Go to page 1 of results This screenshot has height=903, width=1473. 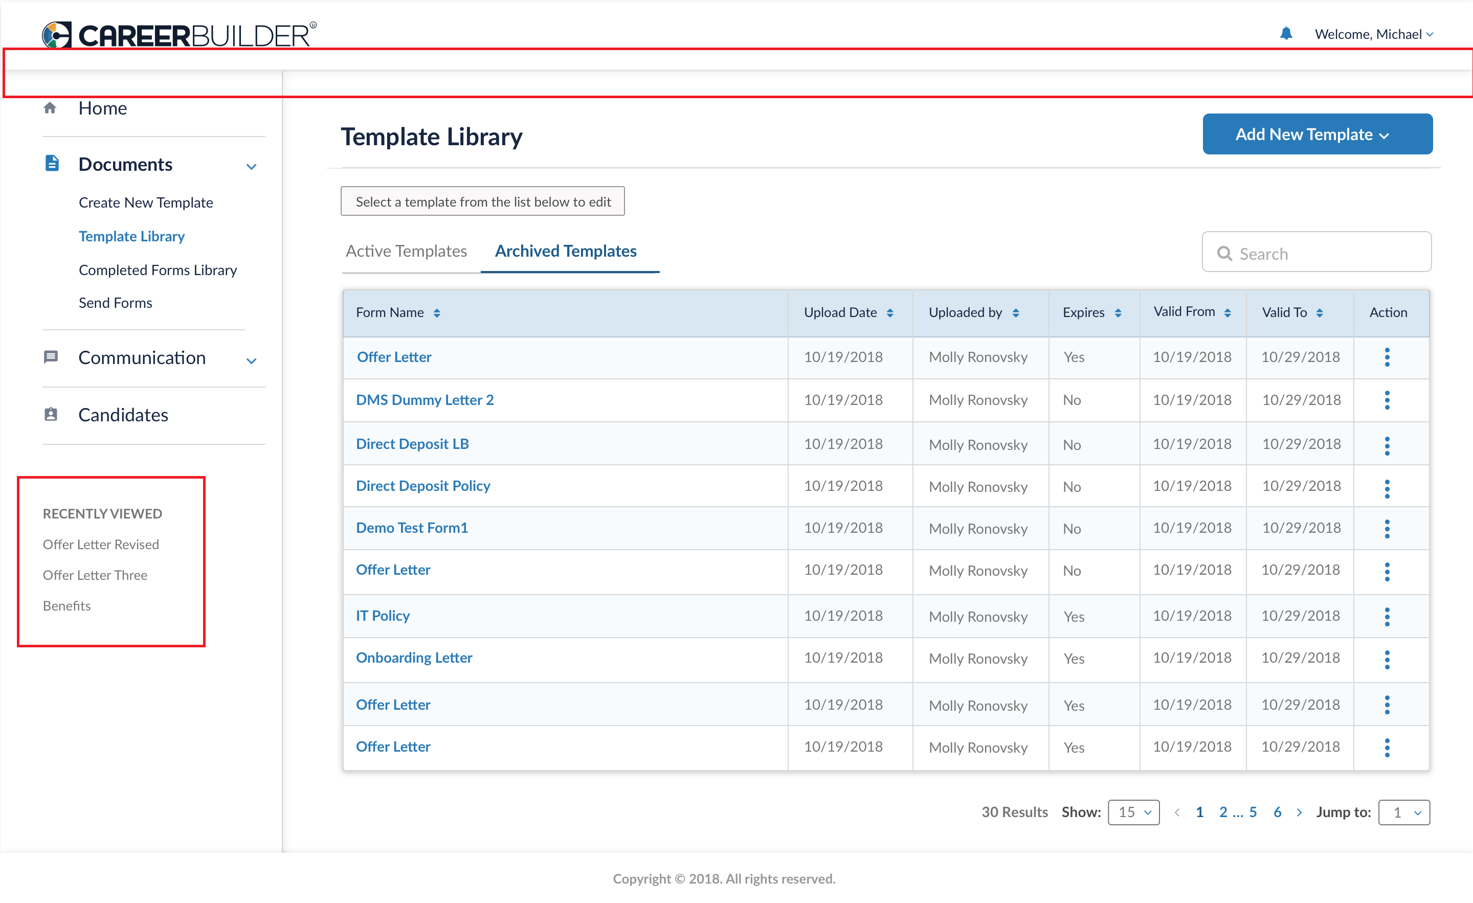(1199, 812)
